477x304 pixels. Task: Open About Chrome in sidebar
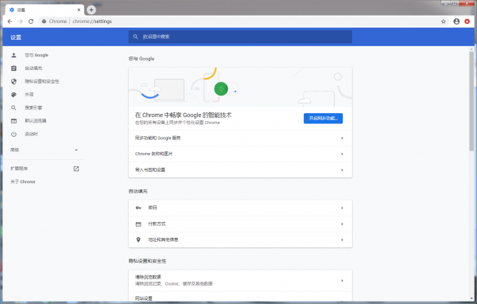[x=23, y=182]
